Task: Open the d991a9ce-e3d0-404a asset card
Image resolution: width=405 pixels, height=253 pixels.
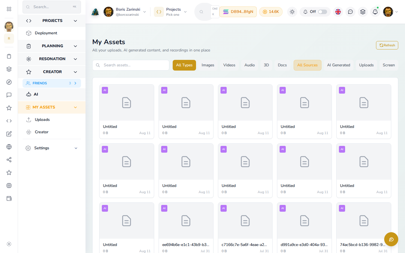Action: coord(304,228)
